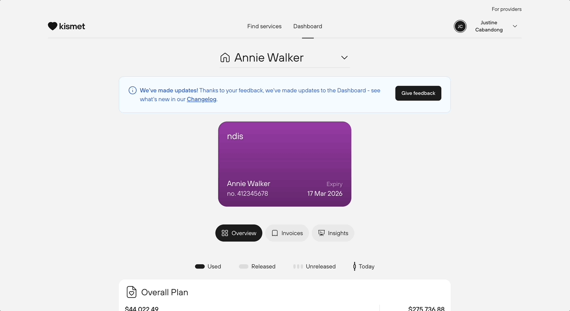570x311 pixels.
Task: Open the Changelog link
Action: 202,99
